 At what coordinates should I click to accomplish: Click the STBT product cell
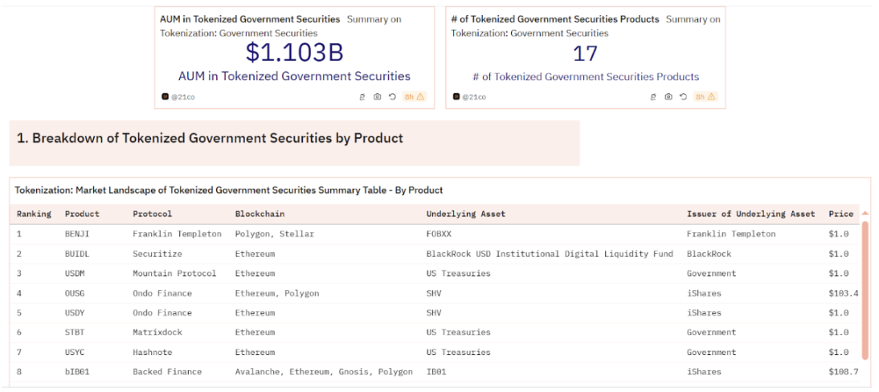point(75,332)
